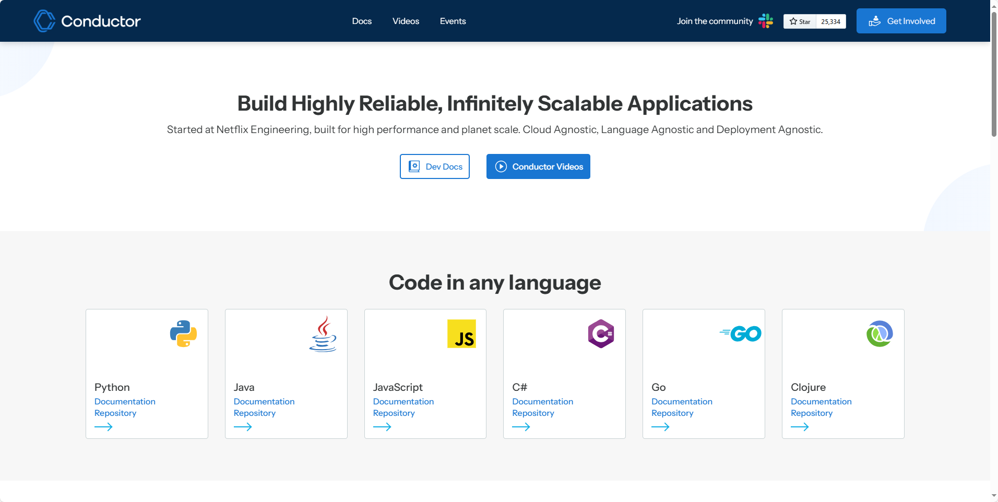The height and width of the screenshot is (502, 998).
Task: Click the Java logo icon
Action: (x=323, y=334)
